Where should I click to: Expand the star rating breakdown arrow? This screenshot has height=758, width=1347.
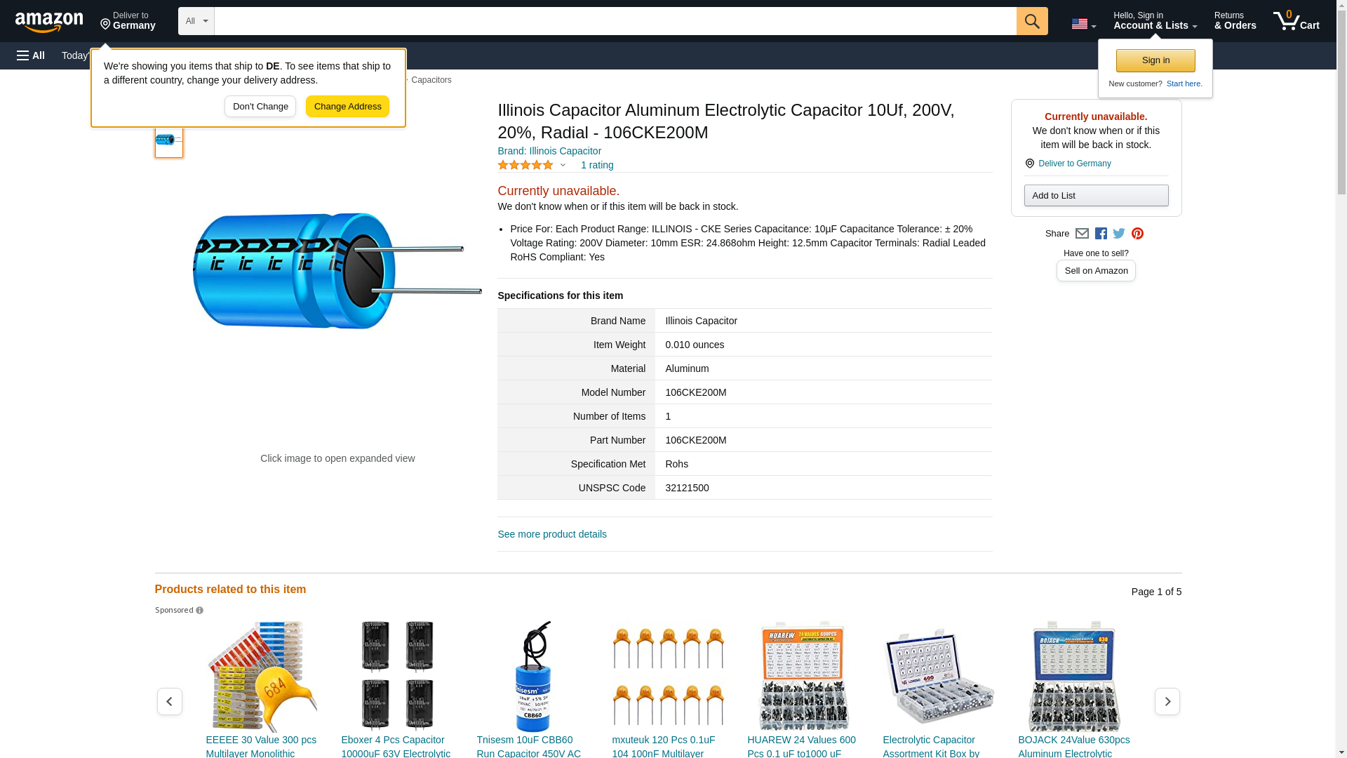[563, 166]
